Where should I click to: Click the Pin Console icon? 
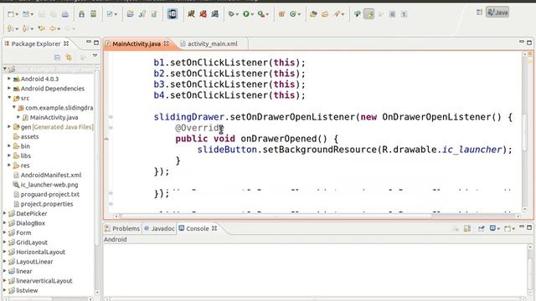pos(482,228)
